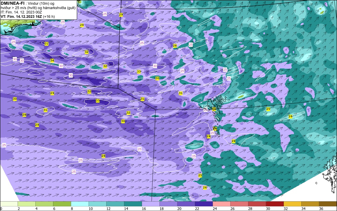Select the 30–32 m/s dark red legend swatch
The image size is (337, 211).
point(275,204)
